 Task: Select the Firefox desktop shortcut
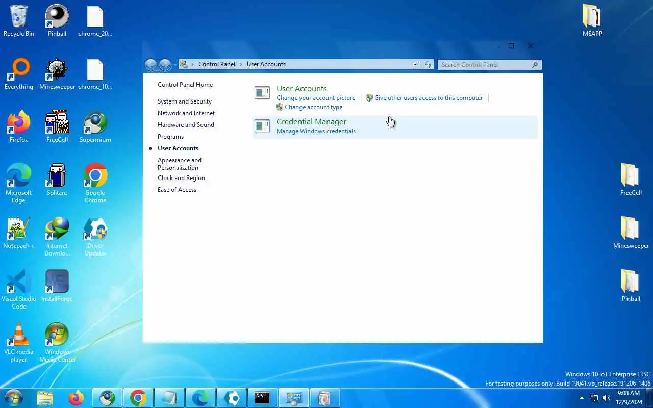pos(19,127)
